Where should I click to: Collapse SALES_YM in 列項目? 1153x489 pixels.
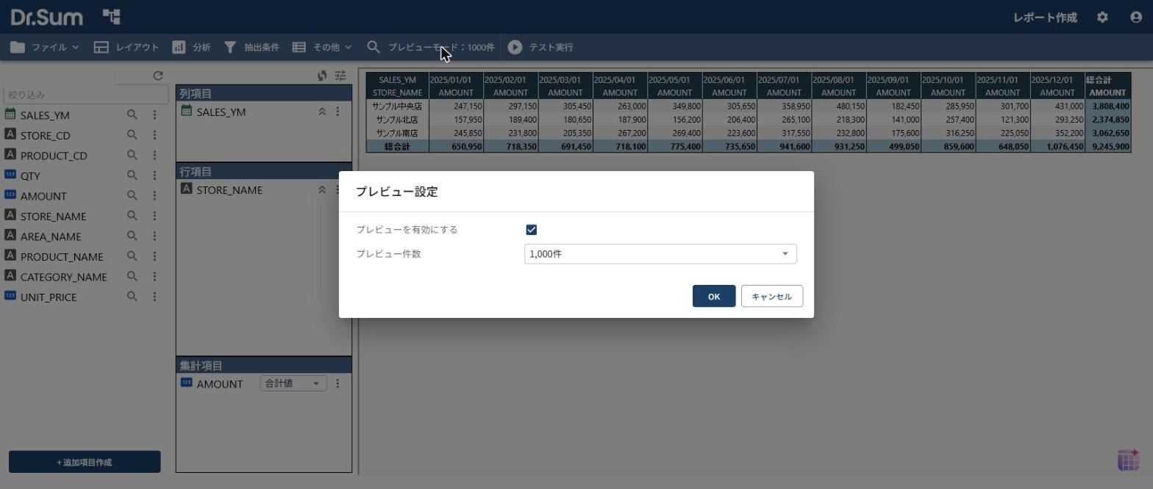tap(321, 112)
